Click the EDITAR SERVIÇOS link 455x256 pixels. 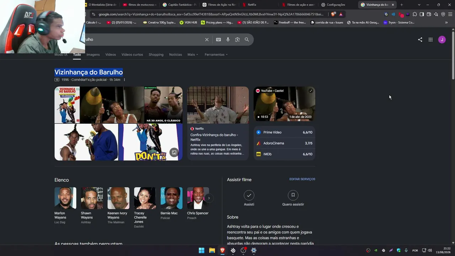302,179
